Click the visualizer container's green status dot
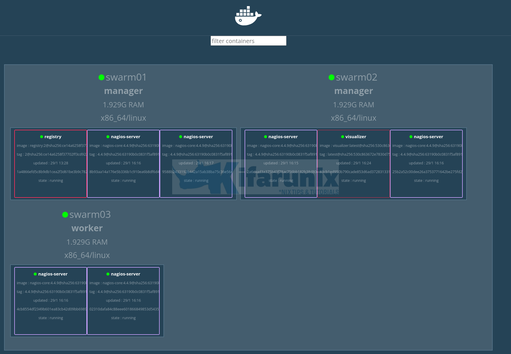This screenshot has height=354, width=511. 343,137
